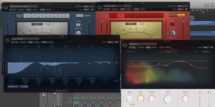Toggle Compare in the Channel EQ header

23,42
